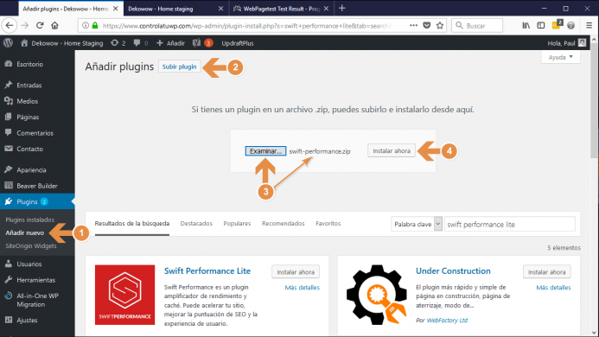Open the Añadir new content menu
This screenshot has height=337, width=599.
(x=171, y=43)
